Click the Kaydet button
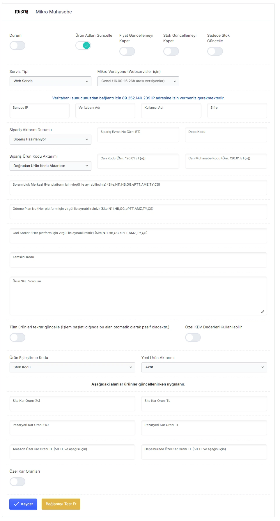Screen dimensions: 280x521 point(23,504)
